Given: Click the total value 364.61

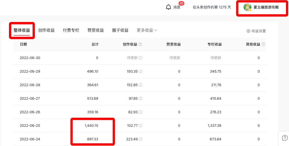Looking at the screenshot, I should [93, 85].
